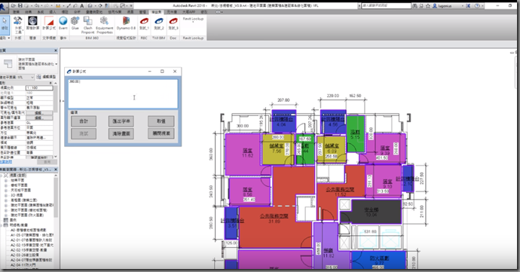
Task: Select the dark gray 安全梯 10.04 room
Action: (371, 212)
